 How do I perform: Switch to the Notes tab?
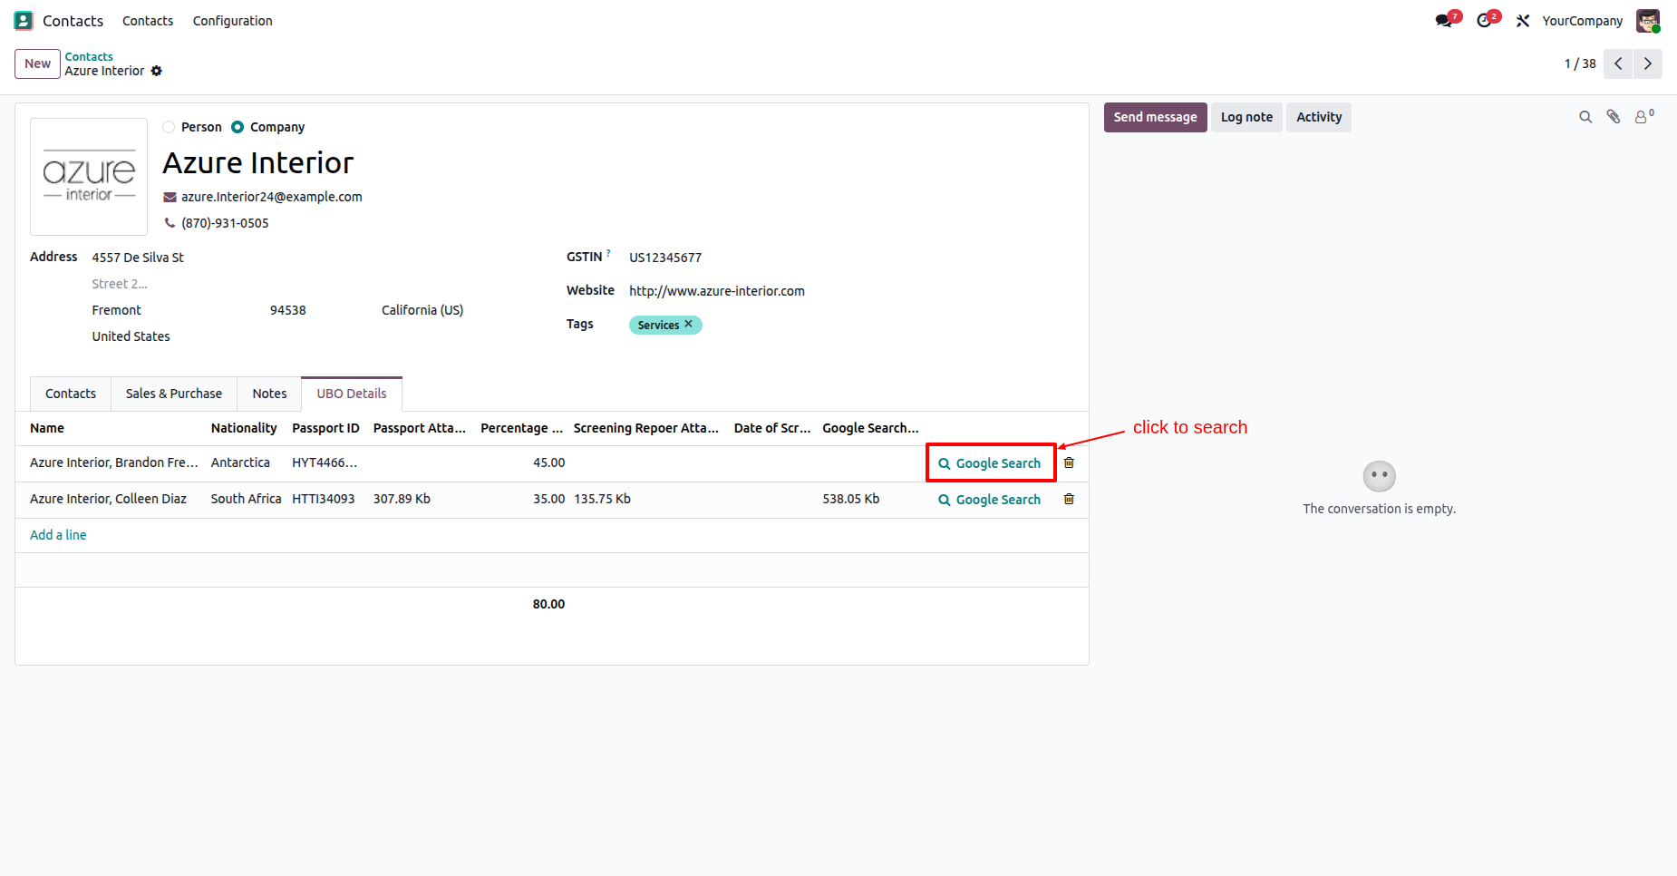[269, 394]
